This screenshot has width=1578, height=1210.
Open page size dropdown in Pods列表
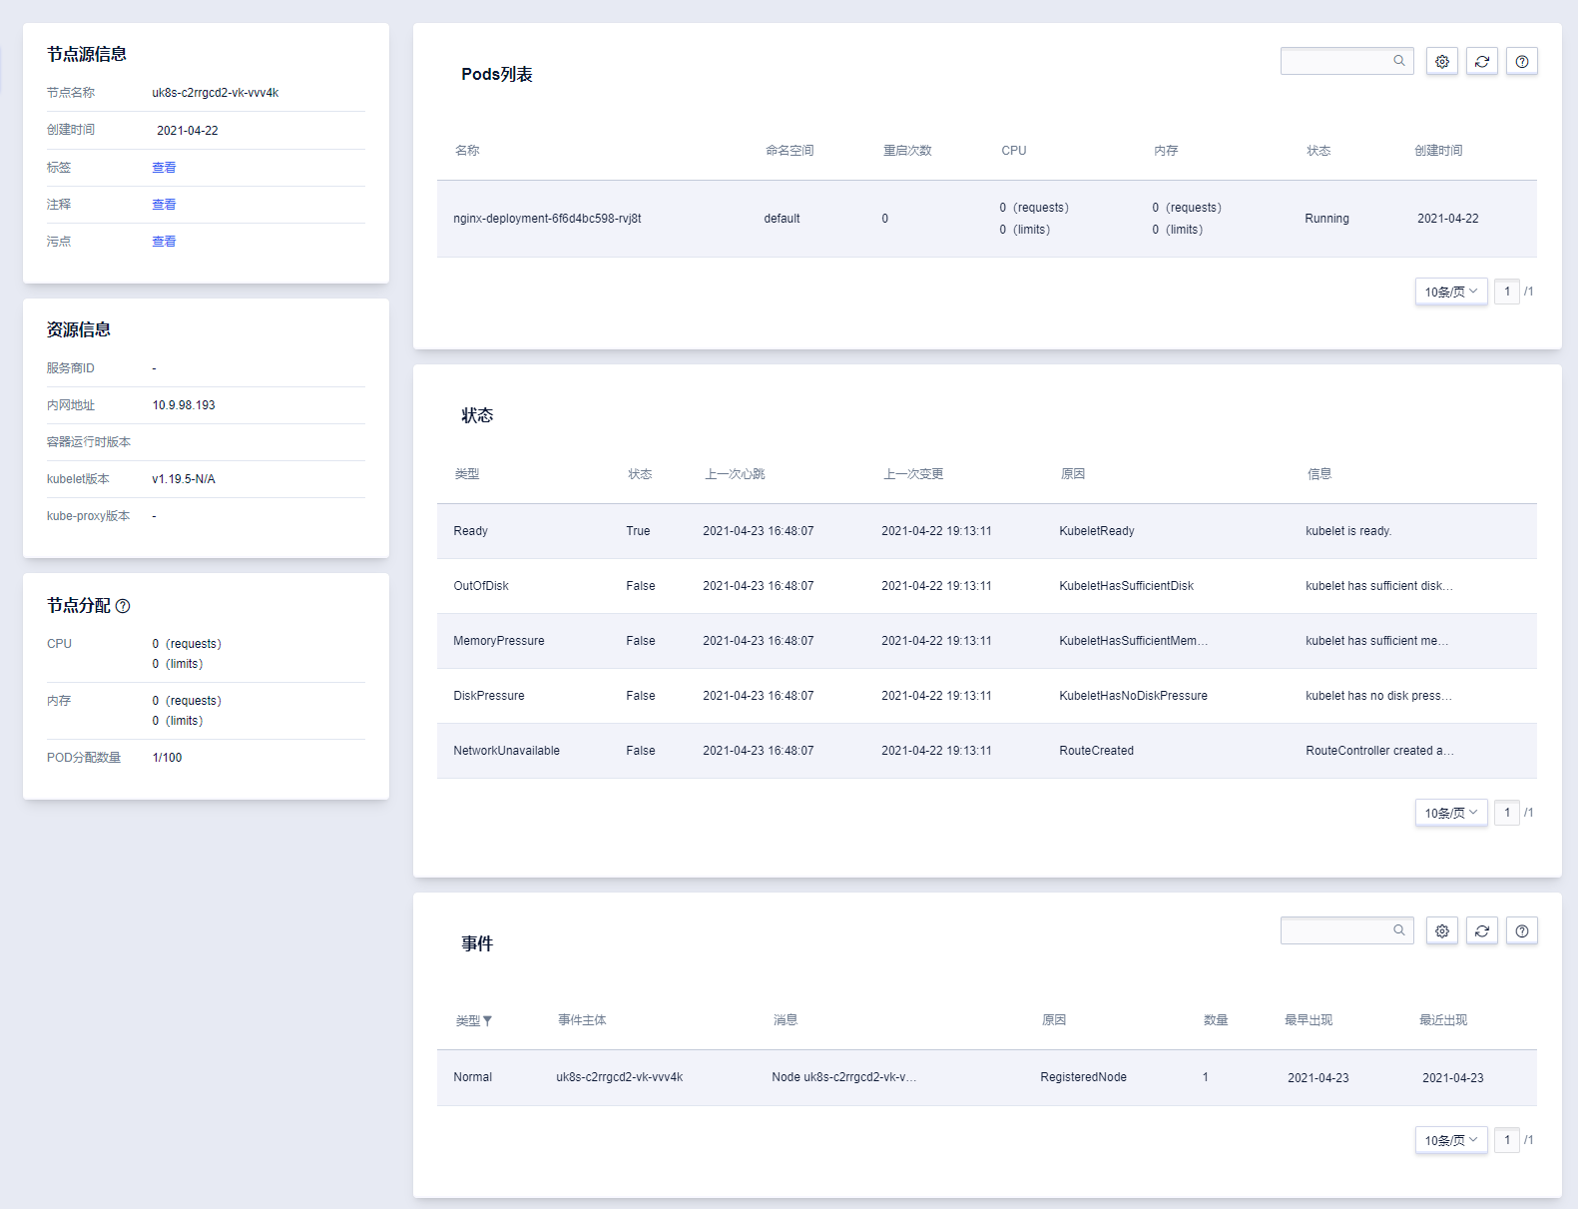(x=1451, y=292)
